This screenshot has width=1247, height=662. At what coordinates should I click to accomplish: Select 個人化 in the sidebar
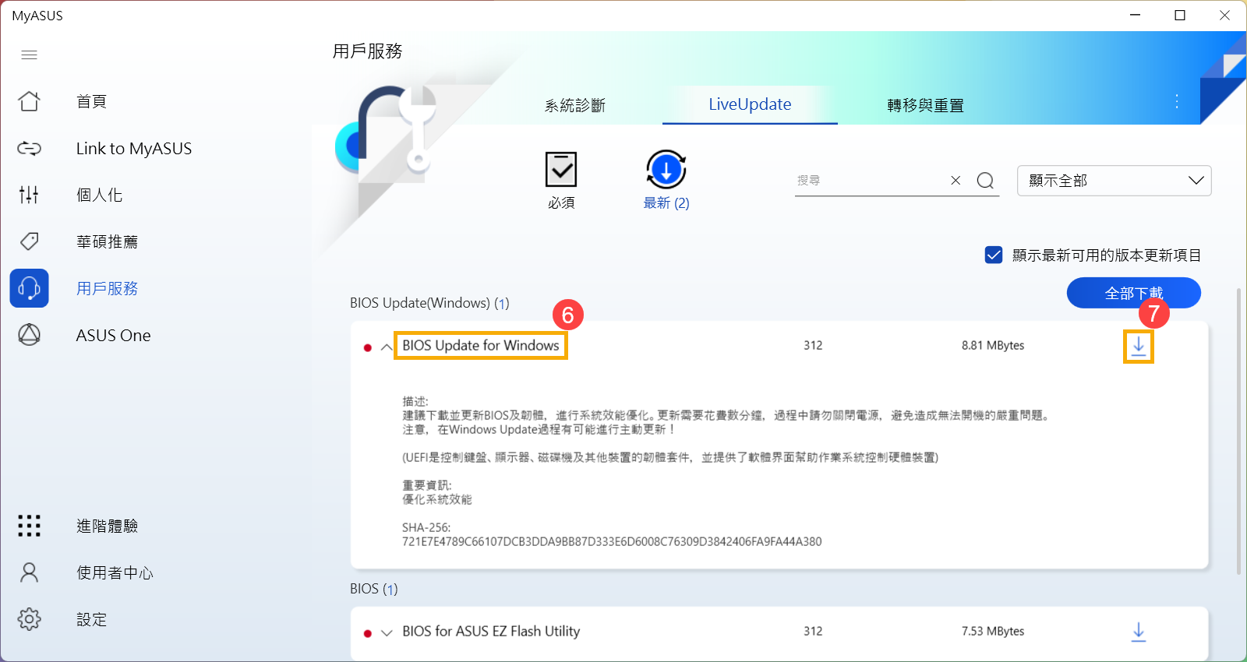100,195
